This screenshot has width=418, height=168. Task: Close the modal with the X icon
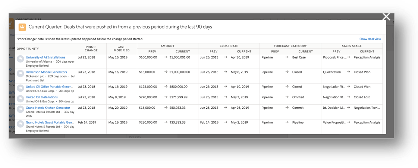[x=386, y=17]
